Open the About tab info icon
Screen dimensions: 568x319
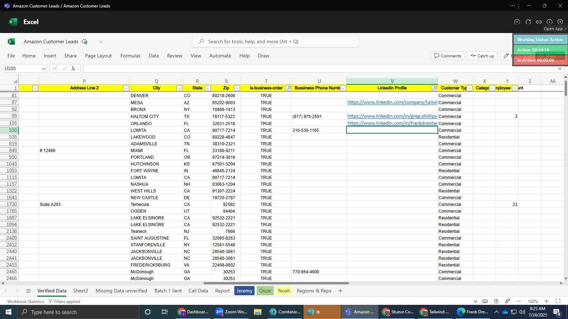click(550, 22)
